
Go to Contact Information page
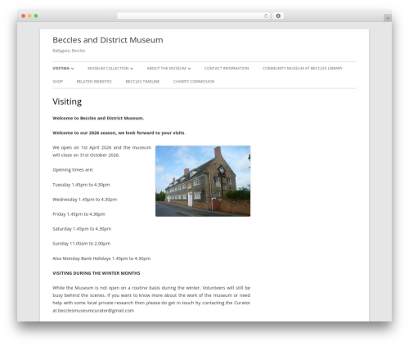(227, 69)
